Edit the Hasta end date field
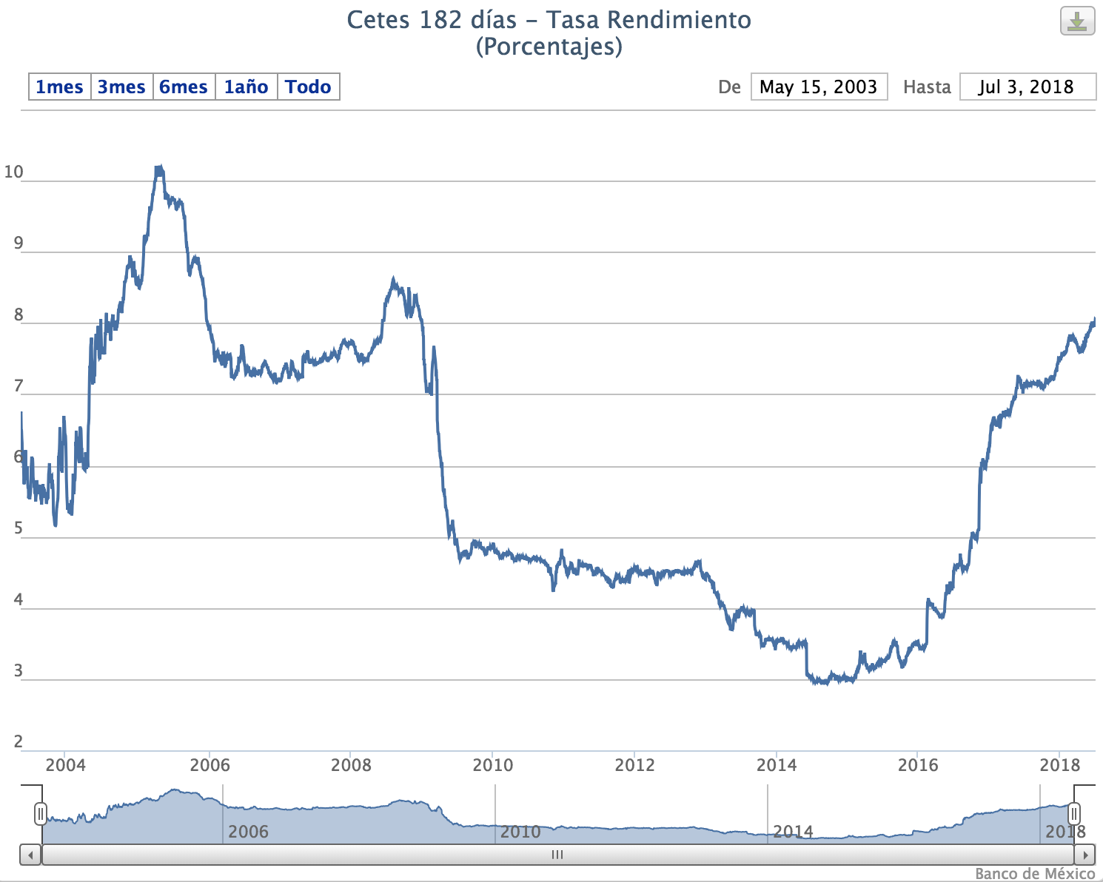Viewport: 1103px width, 882px height. (x=1027, y=87)
